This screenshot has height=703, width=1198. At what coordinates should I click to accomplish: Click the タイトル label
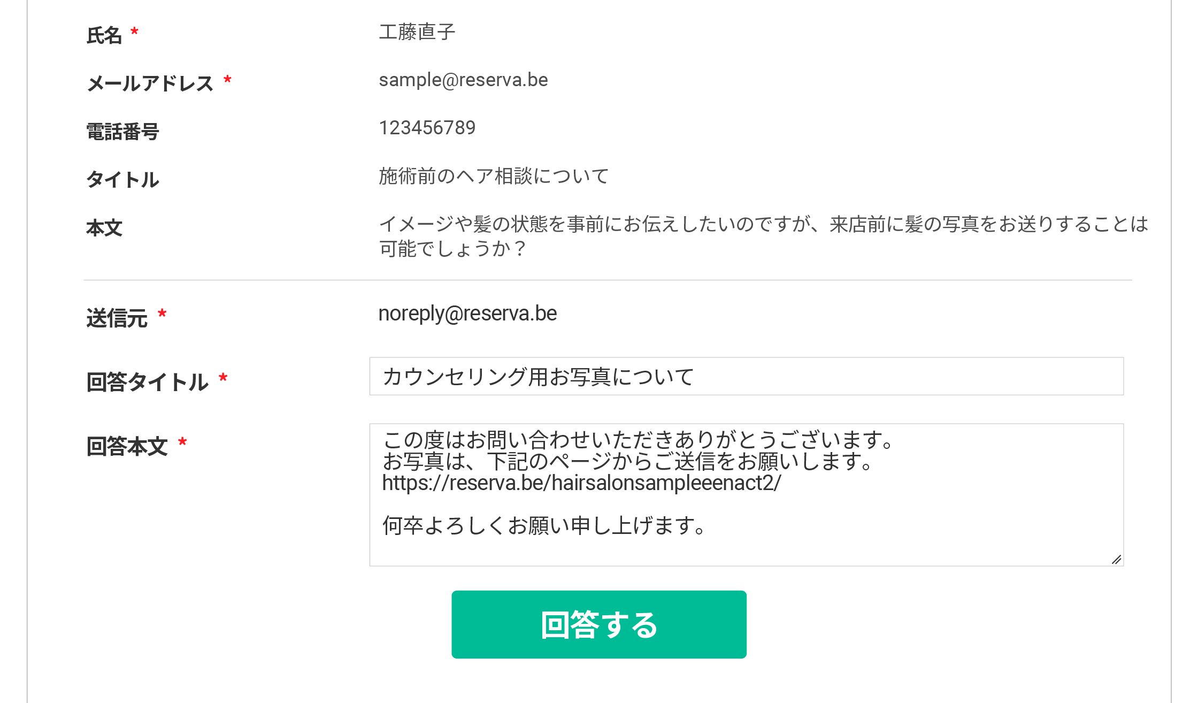pos(122,180)
